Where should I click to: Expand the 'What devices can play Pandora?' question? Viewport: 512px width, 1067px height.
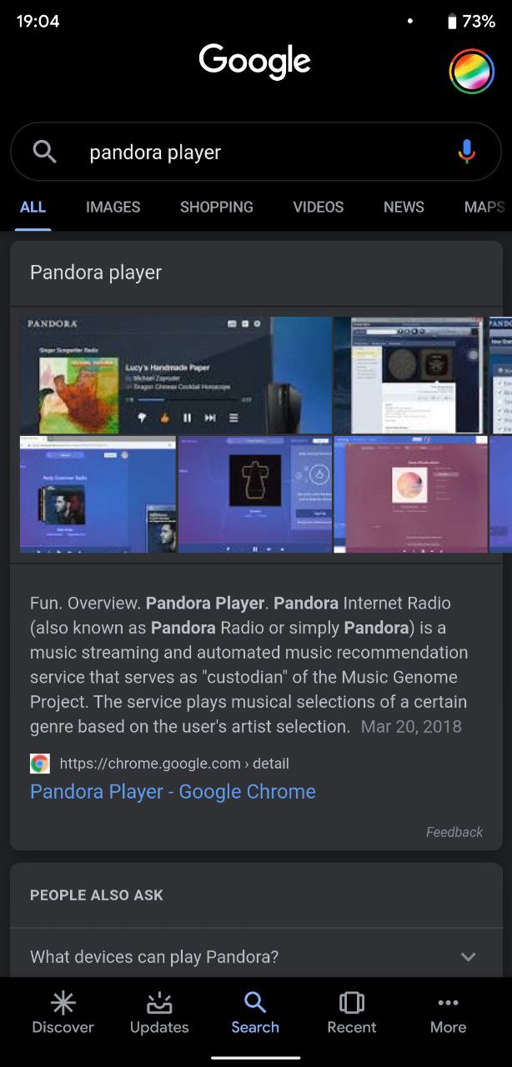pyautogui.click(x=469, y=956)
